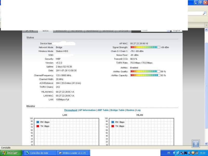Click the Monitor section heading

pos(31,106)
